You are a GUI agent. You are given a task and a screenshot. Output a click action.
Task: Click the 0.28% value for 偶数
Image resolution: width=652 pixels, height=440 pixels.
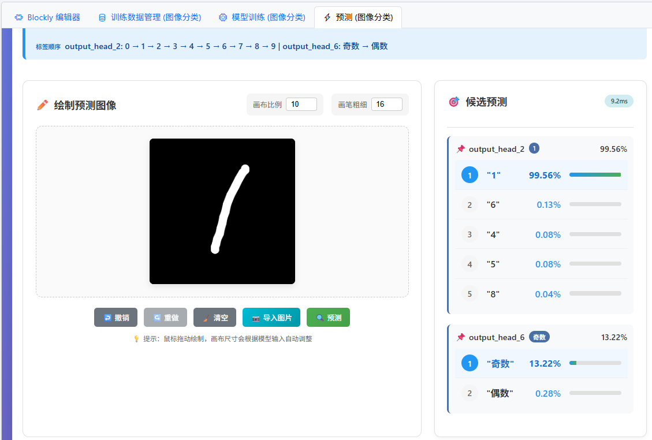coord(547,393)
